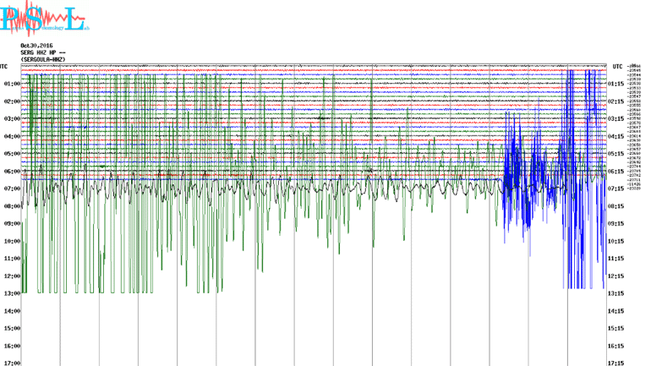
Task: Click the 01:15 time label on right
Action: click(x=616, y=84)
